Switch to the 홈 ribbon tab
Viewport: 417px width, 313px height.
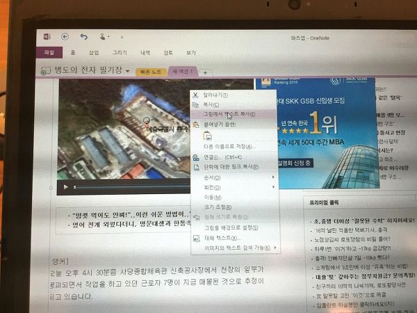click(73, 52)
